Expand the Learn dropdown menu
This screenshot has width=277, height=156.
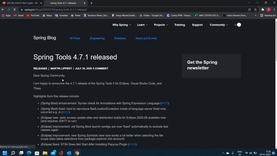pyautogui.click(x=142, y=25)
